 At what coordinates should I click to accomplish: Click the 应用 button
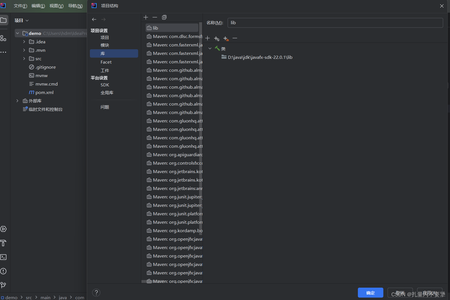[430, 293]
